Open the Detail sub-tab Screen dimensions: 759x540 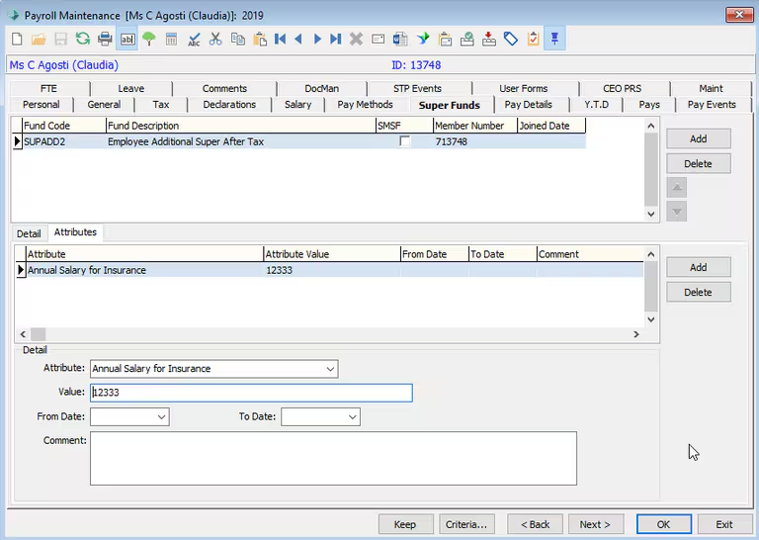point(29,233)
